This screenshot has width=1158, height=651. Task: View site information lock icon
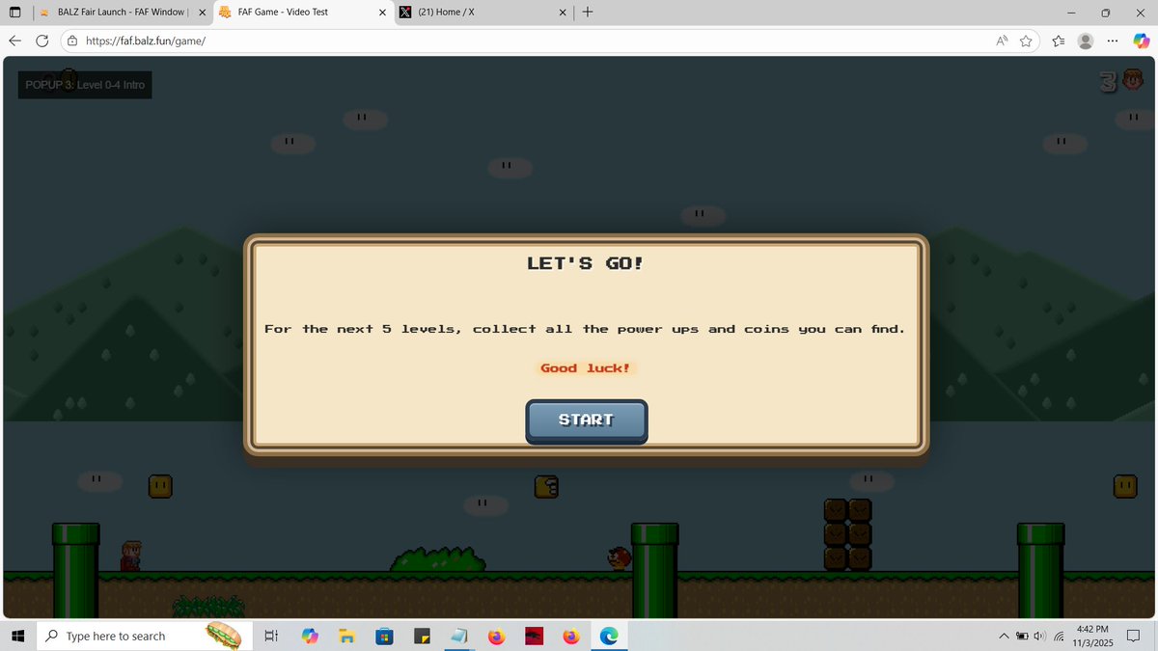[72, 41]
